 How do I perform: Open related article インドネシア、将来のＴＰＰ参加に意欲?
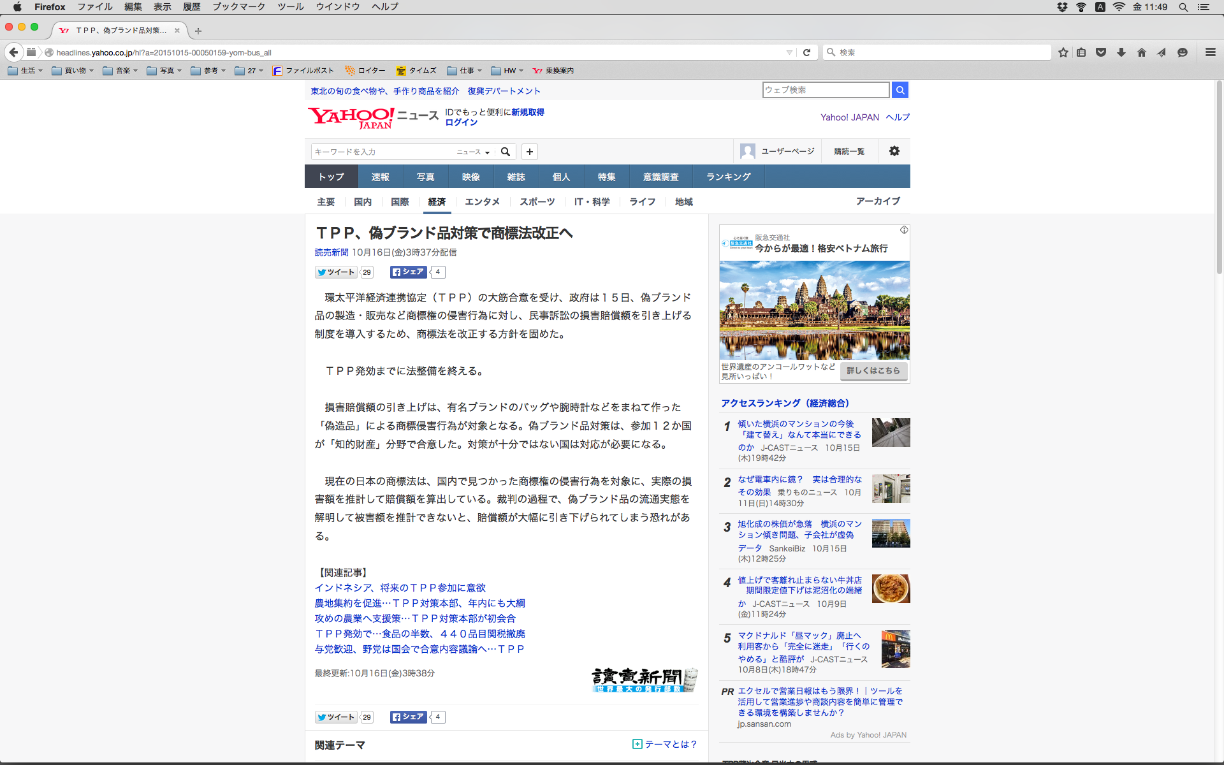[400, 588]
